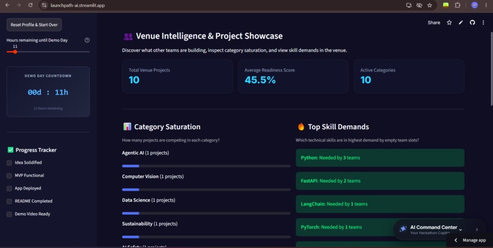Click the fire icon by Top Skill Demands
Viewport: 493px width, 248px height.
(301, 126)
